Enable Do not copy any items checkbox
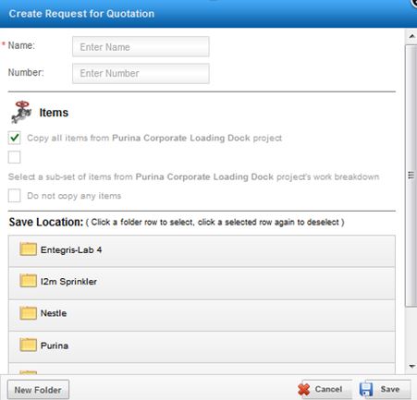Viewport: 417px width, 400px height. coord(14,196)
